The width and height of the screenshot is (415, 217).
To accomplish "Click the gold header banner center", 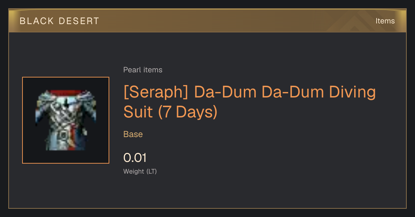I will pos(207,21).
